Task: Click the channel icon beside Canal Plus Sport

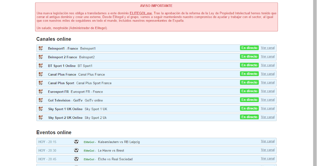Action: click(40, 83)
